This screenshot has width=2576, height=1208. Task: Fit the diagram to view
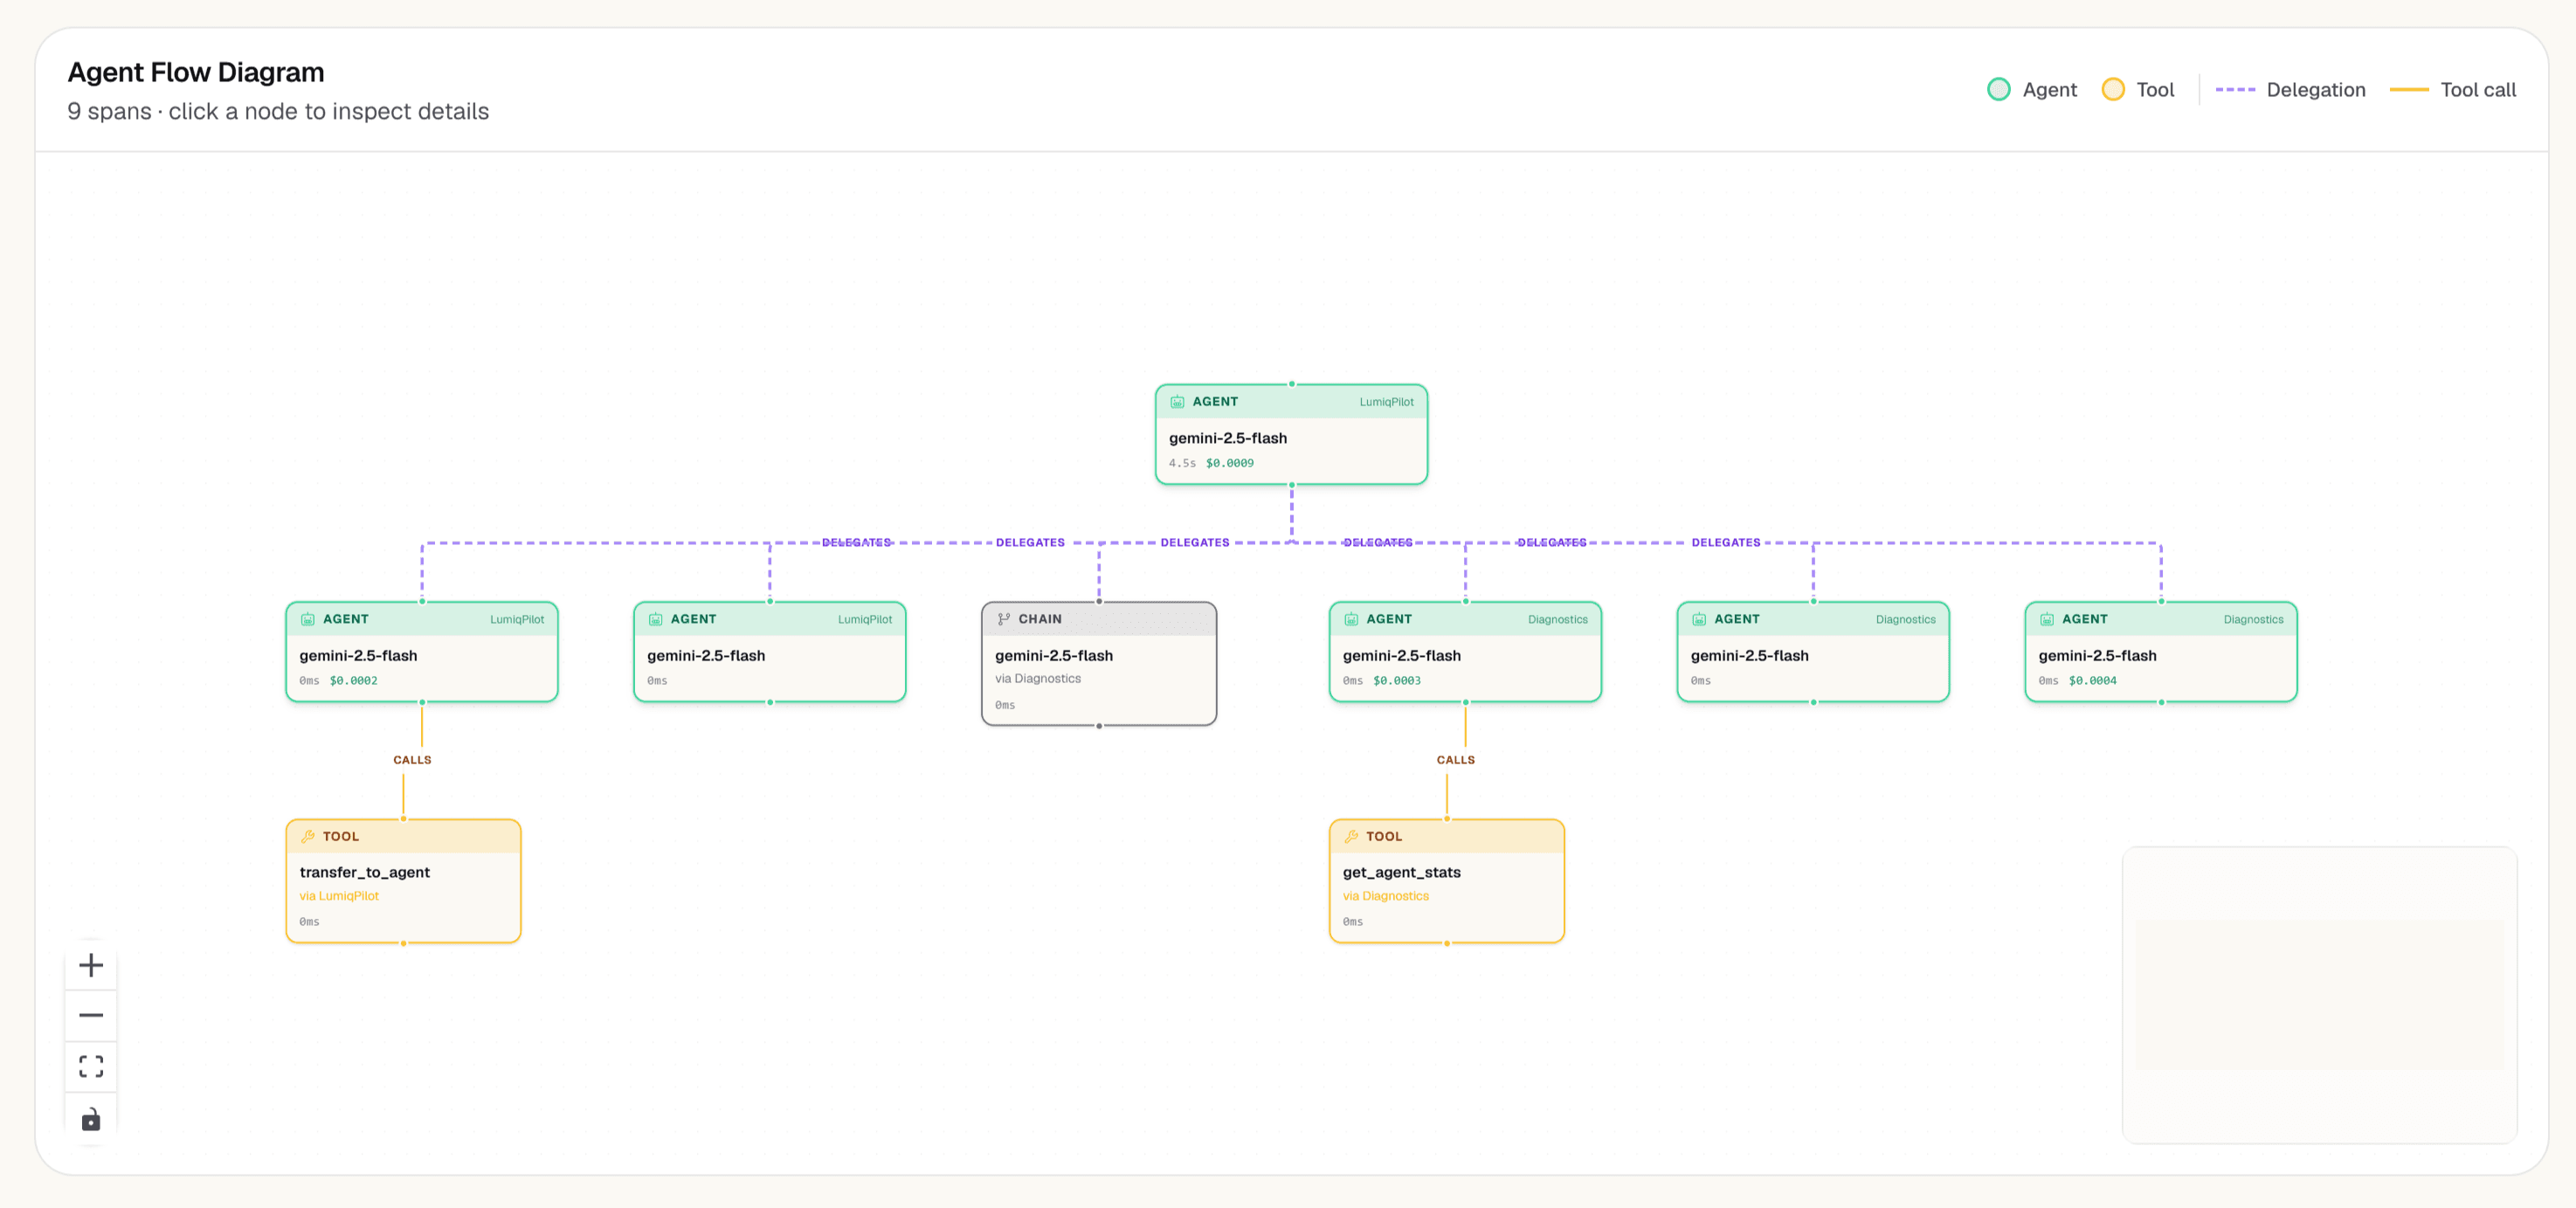[91, 1066]
